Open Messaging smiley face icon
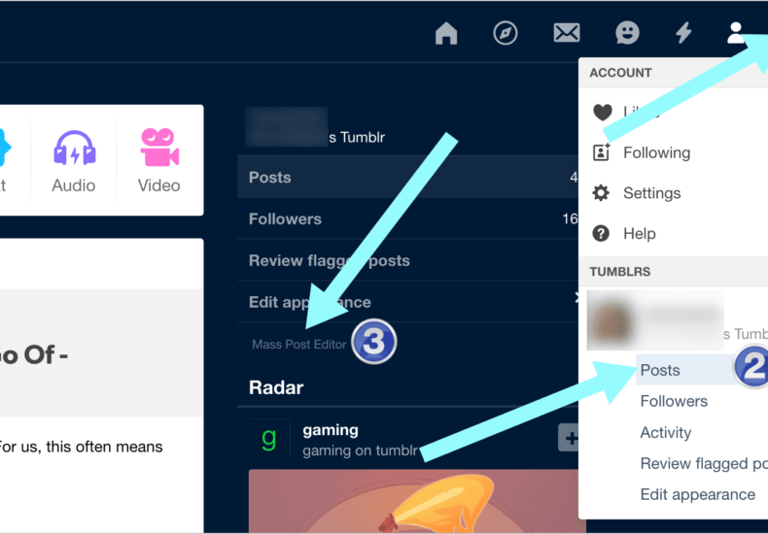 [x=627, y=33]
